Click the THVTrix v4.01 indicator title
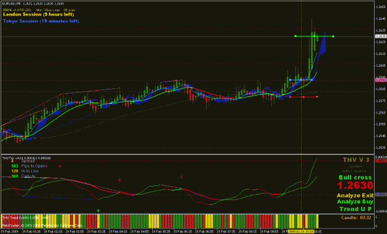Screen dimensions: 387x234 27,158
